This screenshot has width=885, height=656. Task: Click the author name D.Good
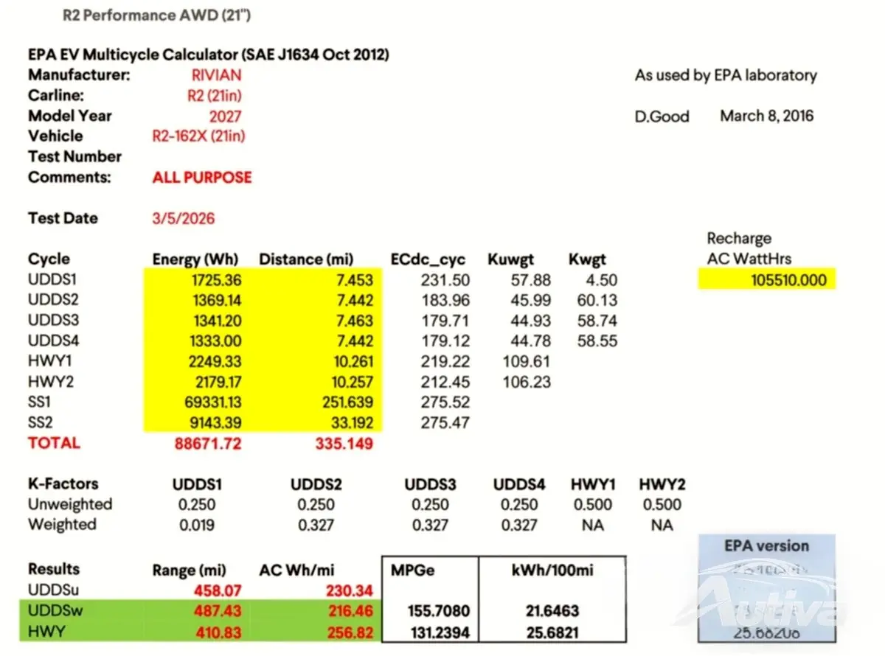coord(662,116)
